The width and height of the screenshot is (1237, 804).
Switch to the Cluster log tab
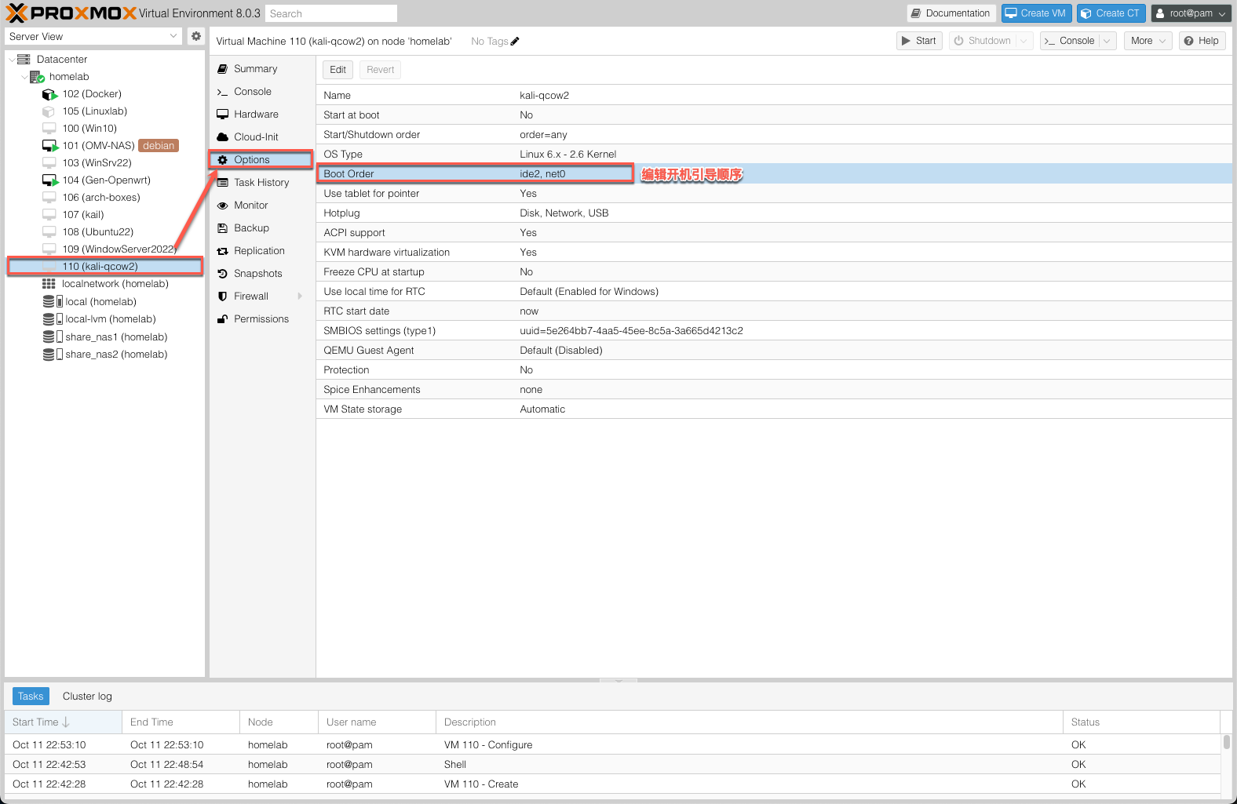tap(87, 697)
